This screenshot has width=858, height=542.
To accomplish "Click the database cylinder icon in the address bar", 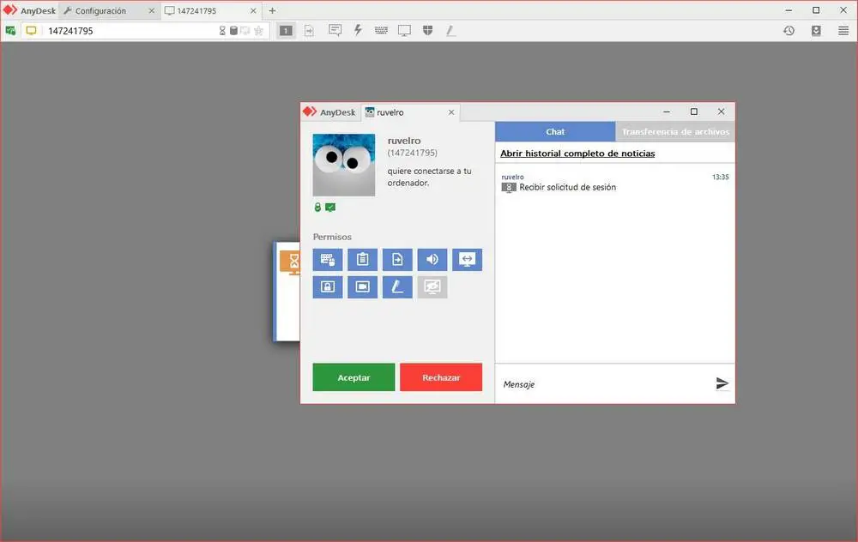I will 233,31.
